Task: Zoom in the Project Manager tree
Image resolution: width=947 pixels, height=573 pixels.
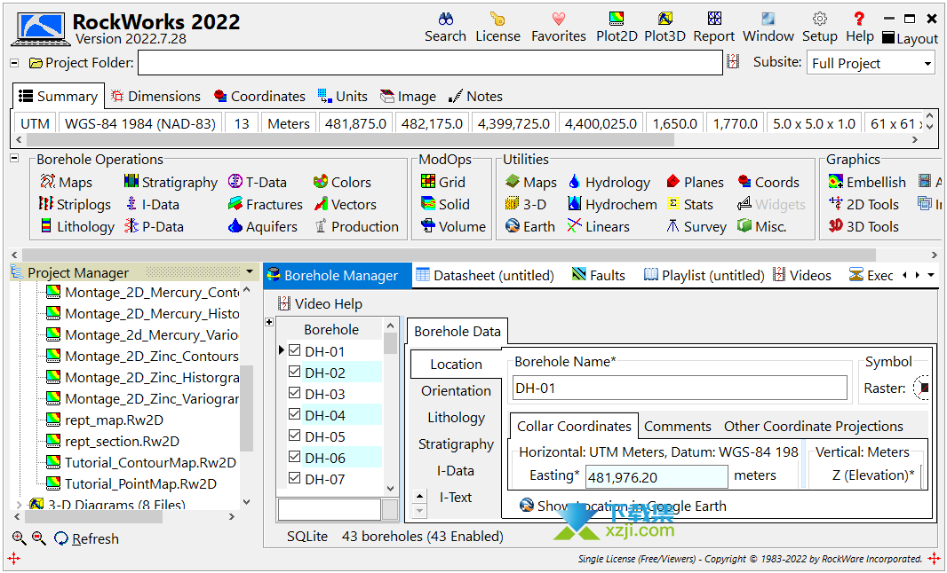Action: (x=20, y=538)
